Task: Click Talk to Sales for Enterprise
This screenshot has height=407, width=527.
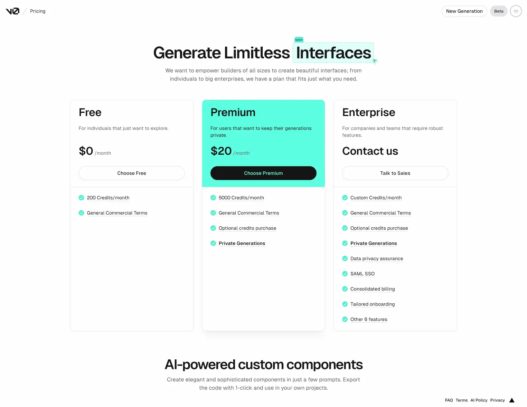Action: point(395,173)
